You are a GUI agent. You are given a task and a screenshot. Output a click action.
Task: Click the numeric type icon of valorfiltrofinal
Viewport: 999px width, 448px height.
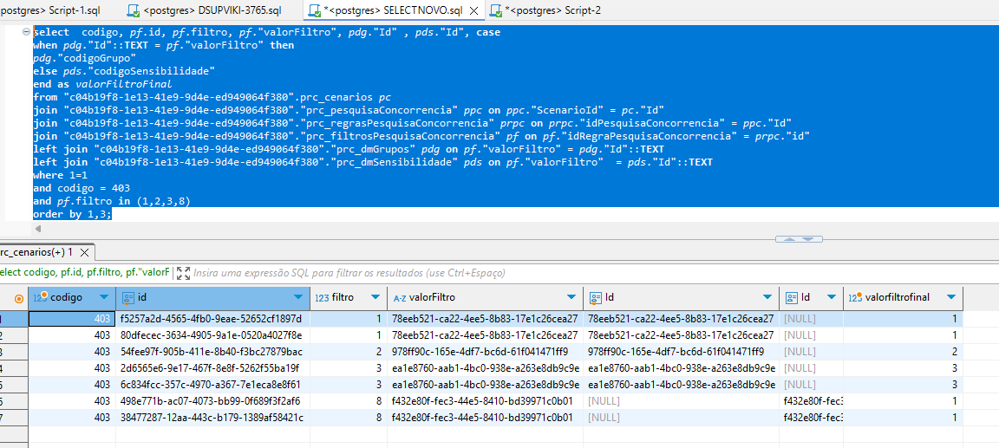pyautogui.click(x=853, y=297)
